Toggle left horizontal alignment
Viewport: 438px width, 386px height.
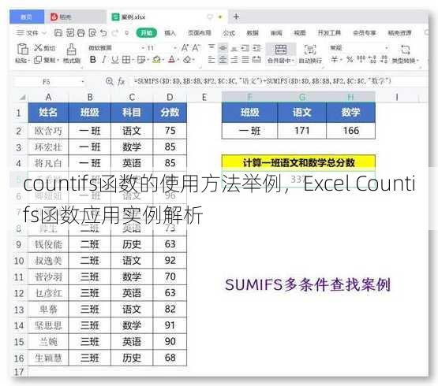click(x=212, y=59)
